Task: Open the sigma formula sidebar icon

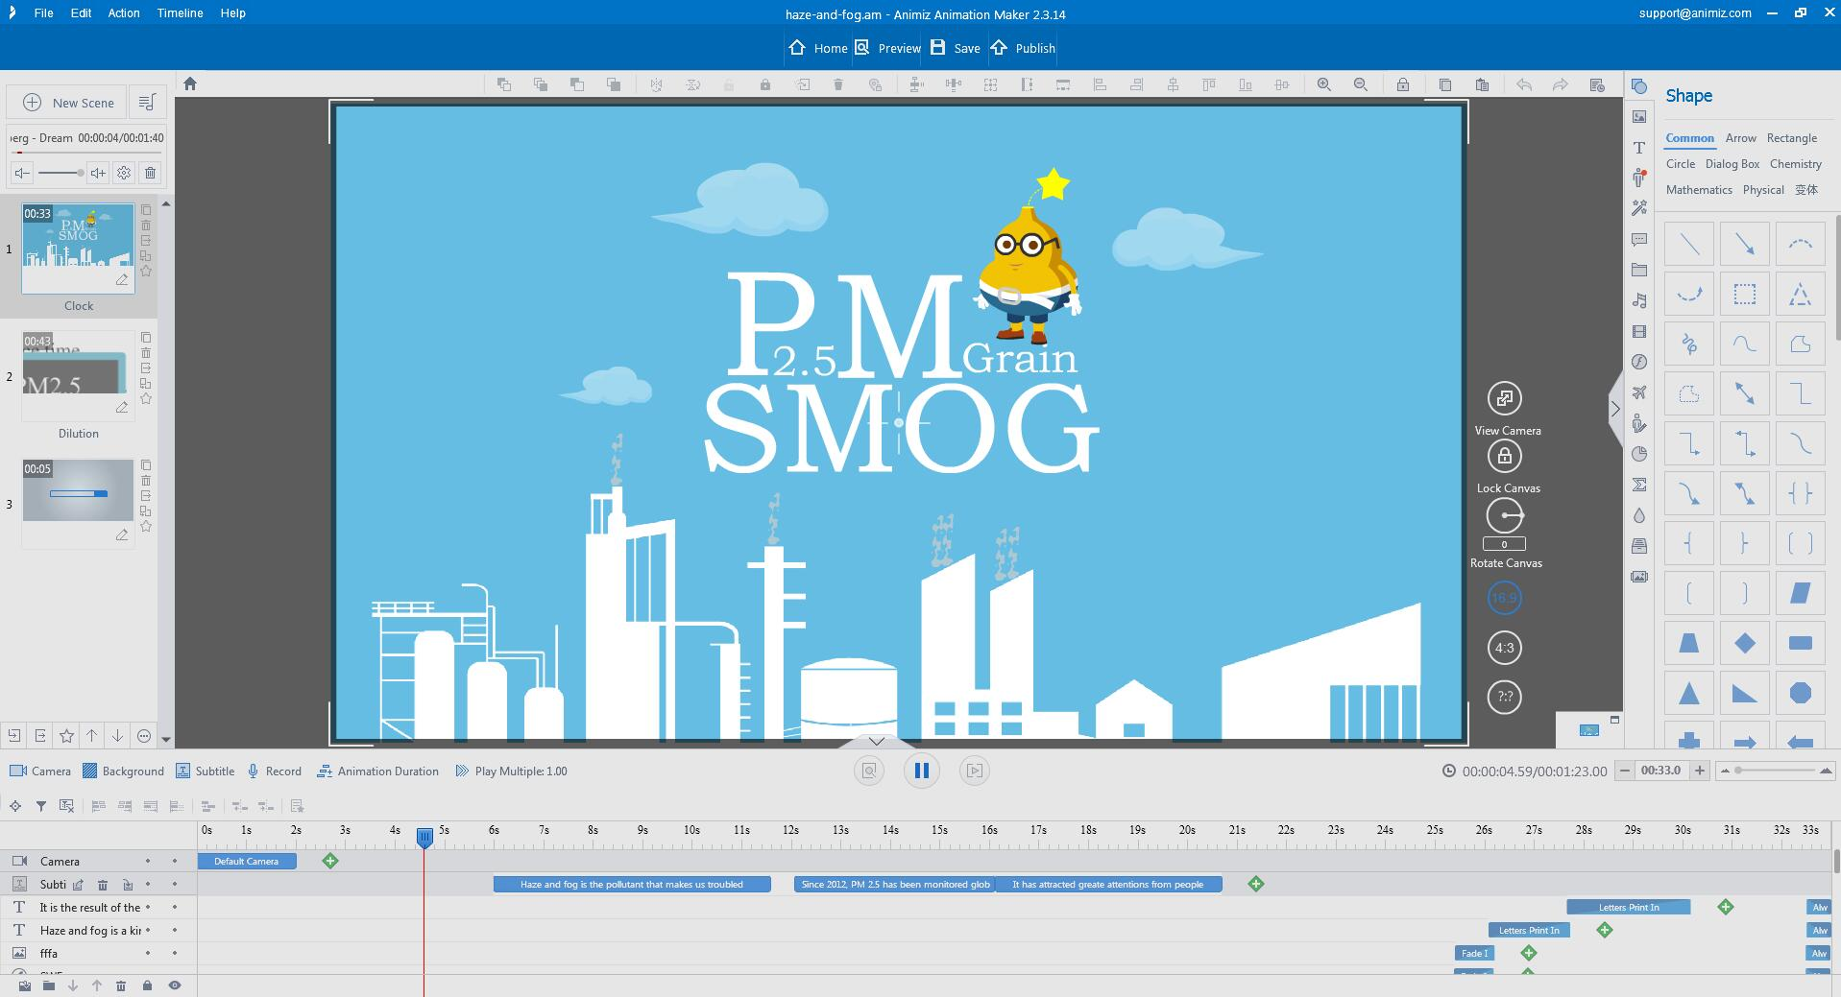Action: click(1639, 485)
